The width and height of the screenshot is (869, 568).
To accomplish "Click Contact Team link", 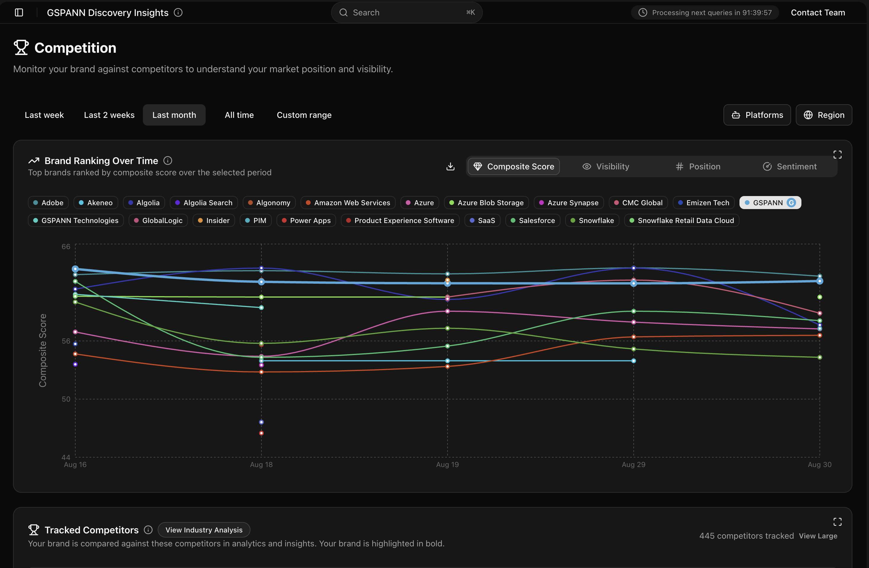I will [818, 12].
